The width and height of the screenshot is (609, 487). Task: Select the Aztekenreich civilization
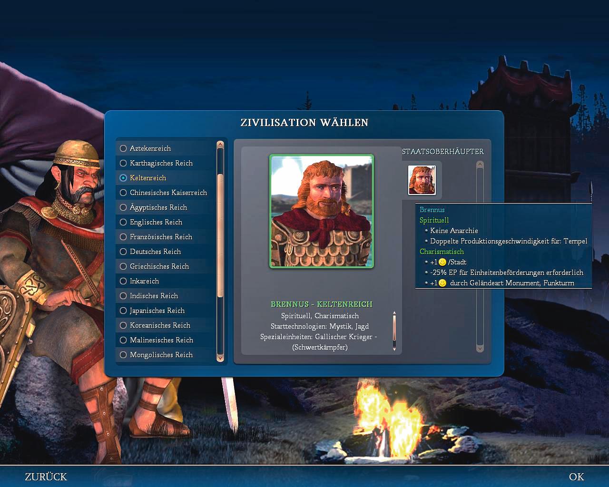coord(165,148)
